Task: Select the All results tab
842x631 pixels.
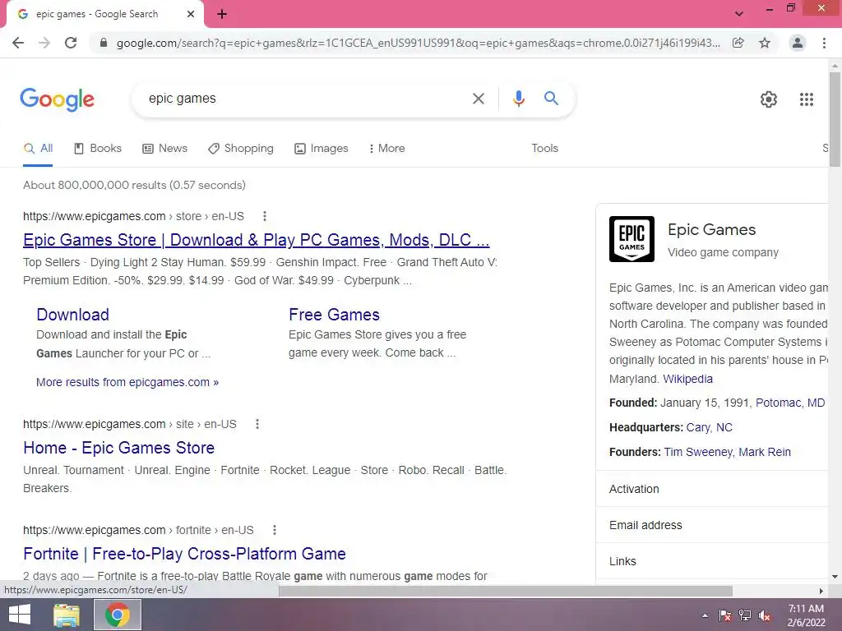Action: pos(38,149)
